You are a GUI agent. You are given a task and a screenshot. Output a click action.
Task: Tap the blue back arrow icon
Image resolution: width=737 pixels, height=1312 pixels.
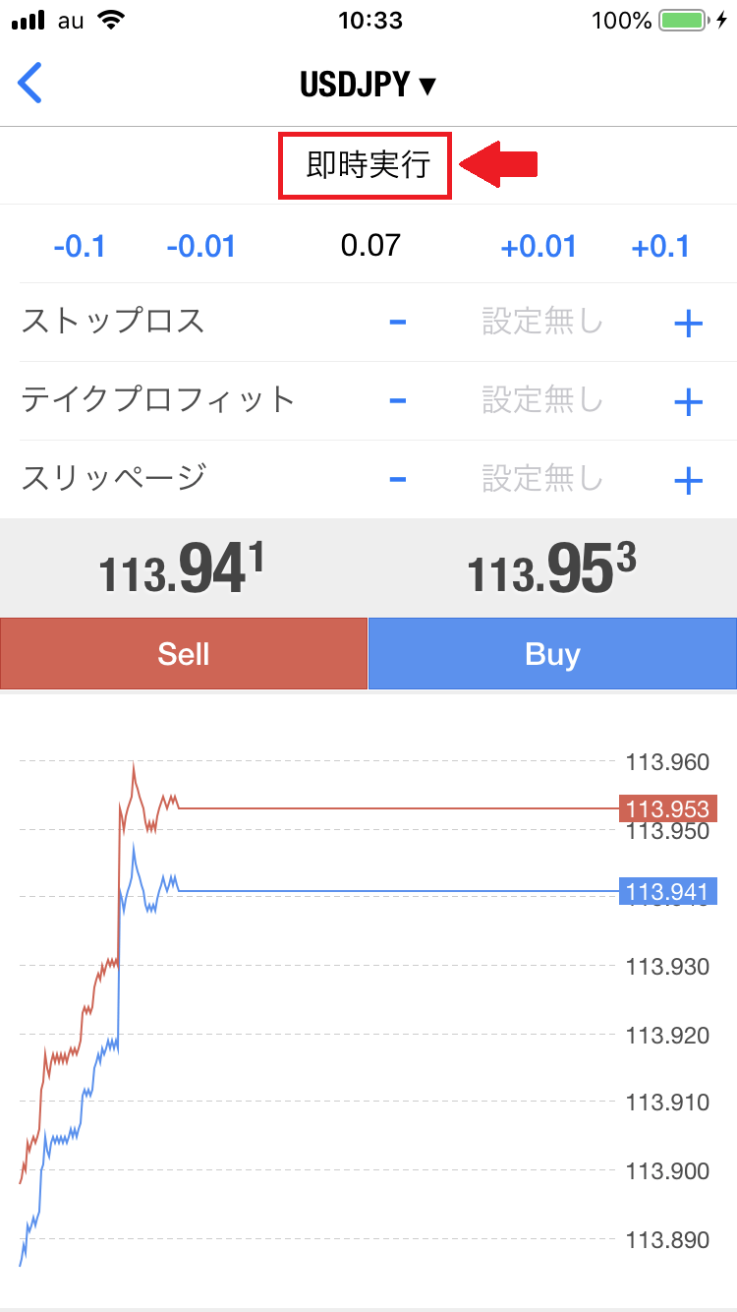coord(30,84)
